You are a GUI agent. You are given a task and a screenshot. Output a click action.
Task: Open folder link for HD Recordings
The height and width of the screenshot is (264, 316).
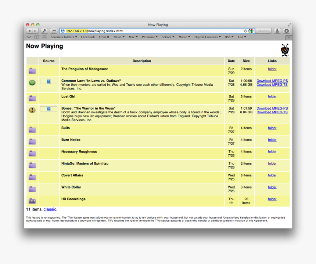pyautogui.click(x=272, y=199)
